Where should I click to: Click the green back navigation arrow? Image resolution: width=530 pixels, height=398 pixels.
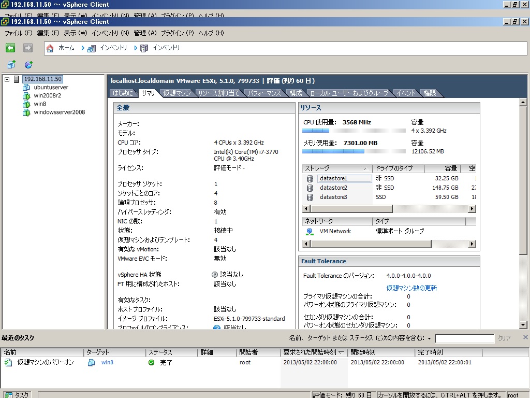tap(10, 48)
